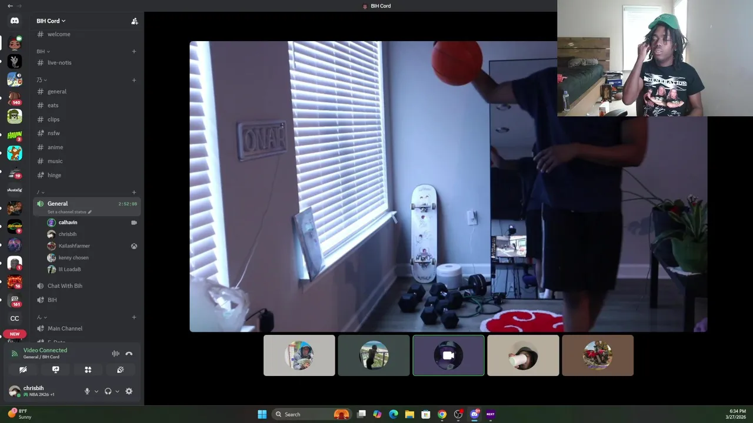Open the nsfw channel
This screenshot has height=423, width=753.
click(86, 133)
